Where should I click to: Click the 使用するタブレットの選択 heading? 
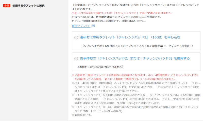coord(28,6)
